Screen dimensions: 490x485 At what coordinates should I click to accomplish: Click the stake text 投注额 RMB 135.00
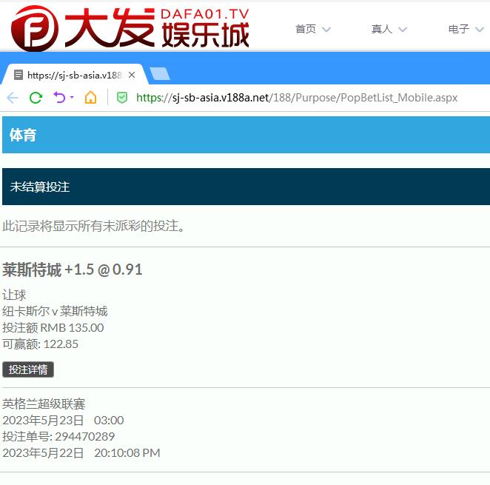pyautogui.click(x=53, y=328)
